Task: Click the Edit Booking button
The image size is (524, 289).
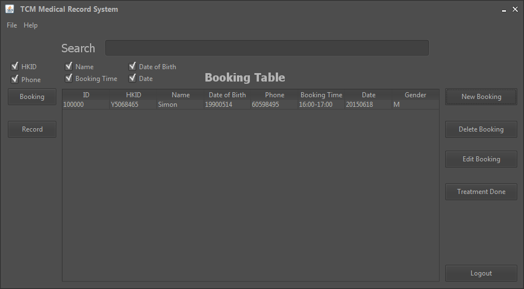Action: [481, 159]
